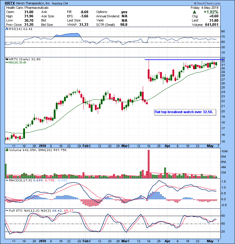Click the HRTX ticker symbol in header

coord(10,3)
